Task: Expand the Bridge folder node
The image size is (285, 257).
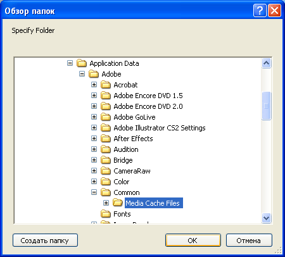Action: pos(94,160)
